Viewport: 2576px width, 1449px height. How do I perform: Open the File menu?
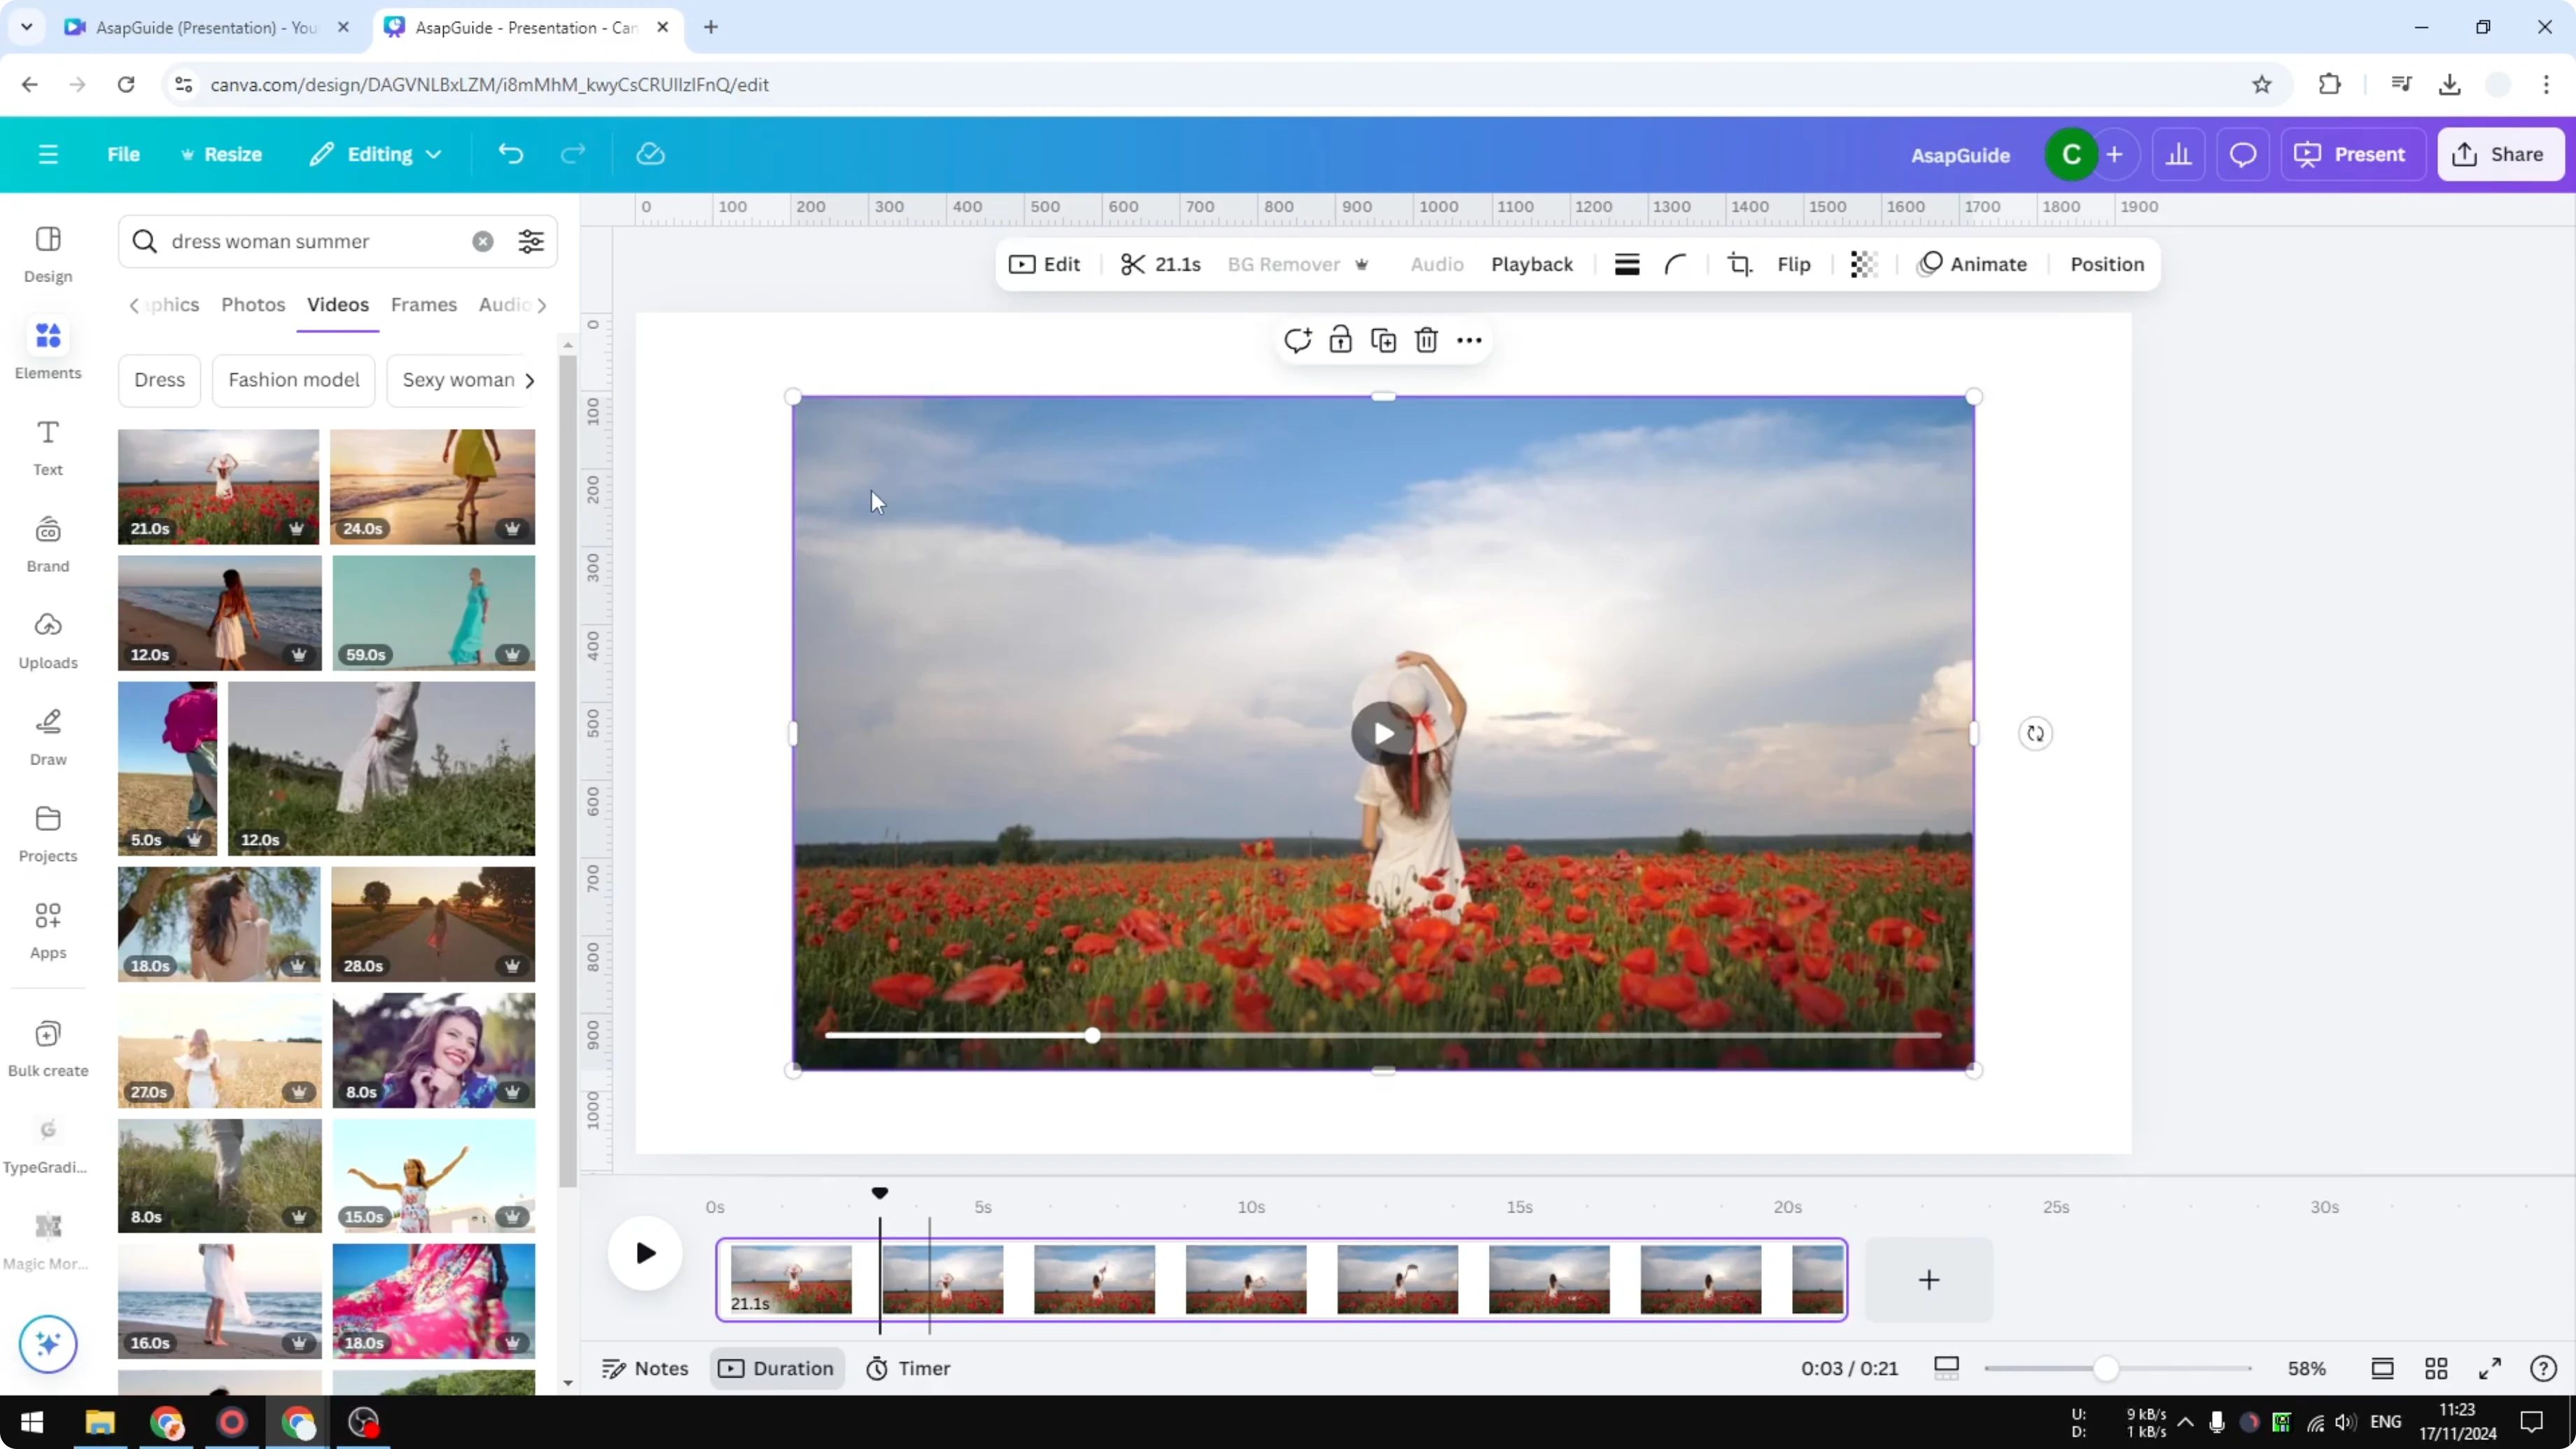pyautogui.click(x=124, y=154)
